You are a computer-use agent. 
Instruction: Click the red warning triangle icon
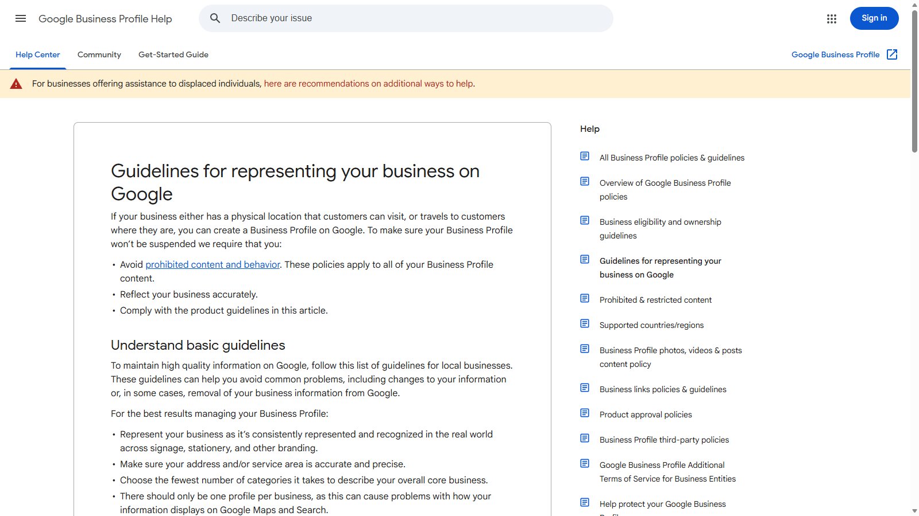click(16, 84)
